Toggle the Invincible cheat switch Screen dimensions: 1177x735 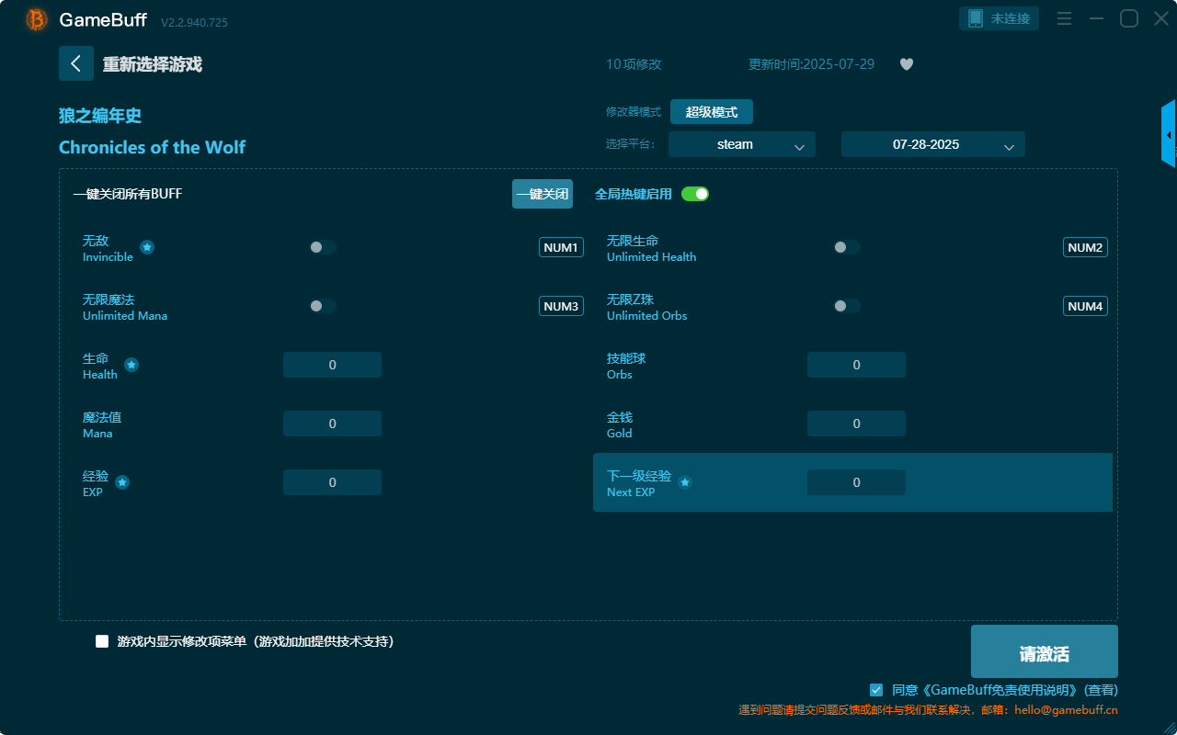tap(323, 247)
